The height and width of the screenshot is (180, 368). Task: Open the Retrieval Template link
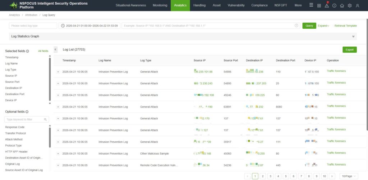(345, 26)
